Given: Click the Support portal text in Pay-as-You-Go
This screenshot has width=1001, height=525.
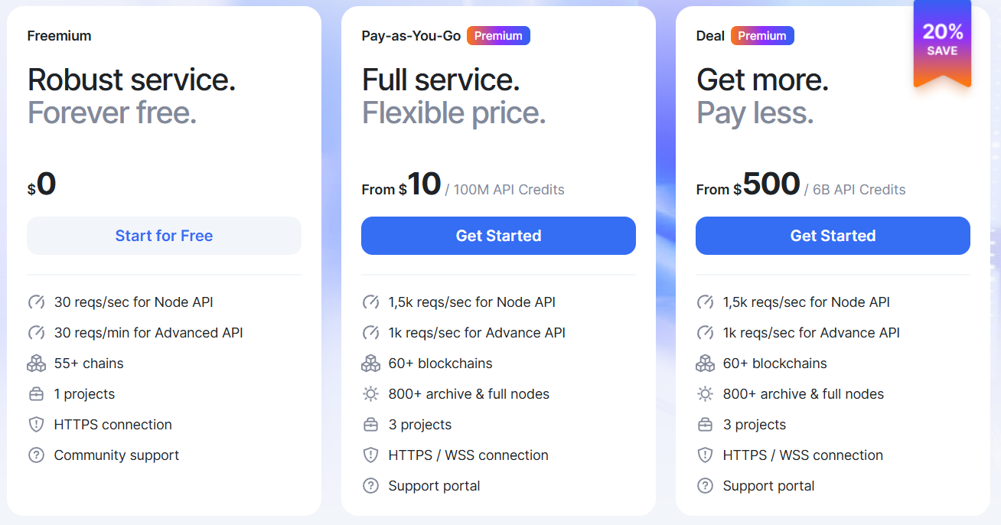Looking at the screenshot, I should tap(434, 486).
